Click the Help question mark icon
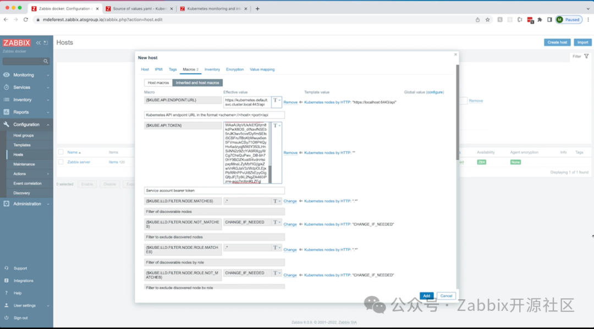 (7, 293)
